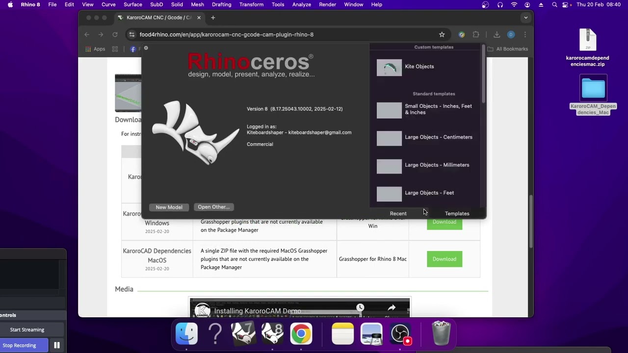Image resolution: width=628 pixels, height=353 pixels.
Task: Open the Preview app in Dock
Action: point(371,334)
